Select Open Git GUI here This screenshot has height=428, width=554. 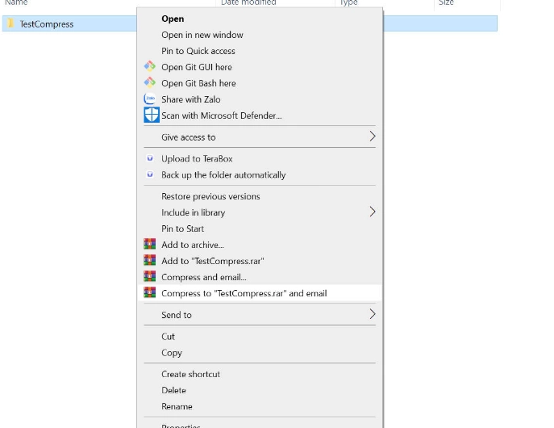(260, 67)
